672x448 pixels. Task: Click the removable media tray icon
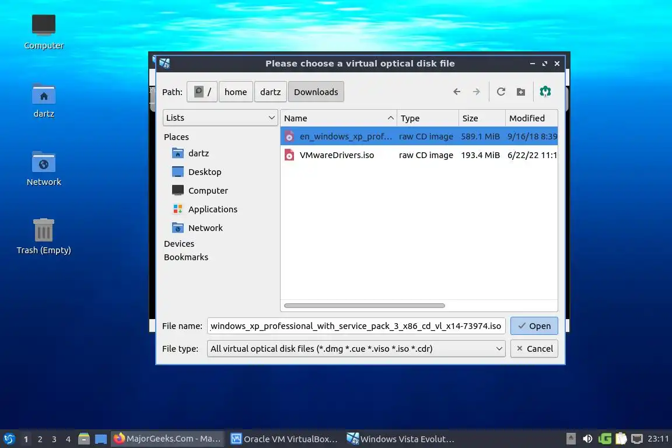(x=571, y=439)
